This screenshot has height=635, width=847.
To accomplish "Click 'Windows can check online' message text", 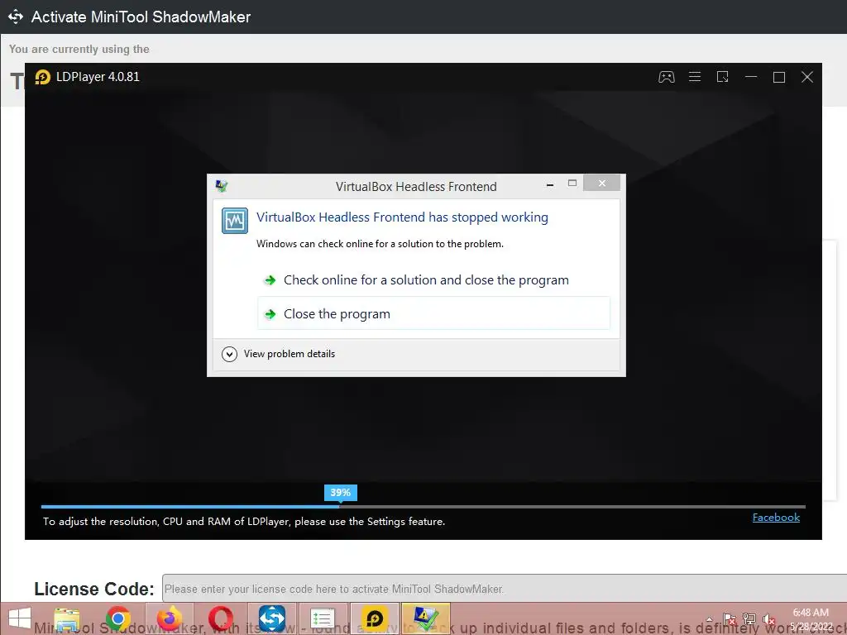I will pos(380,244).
